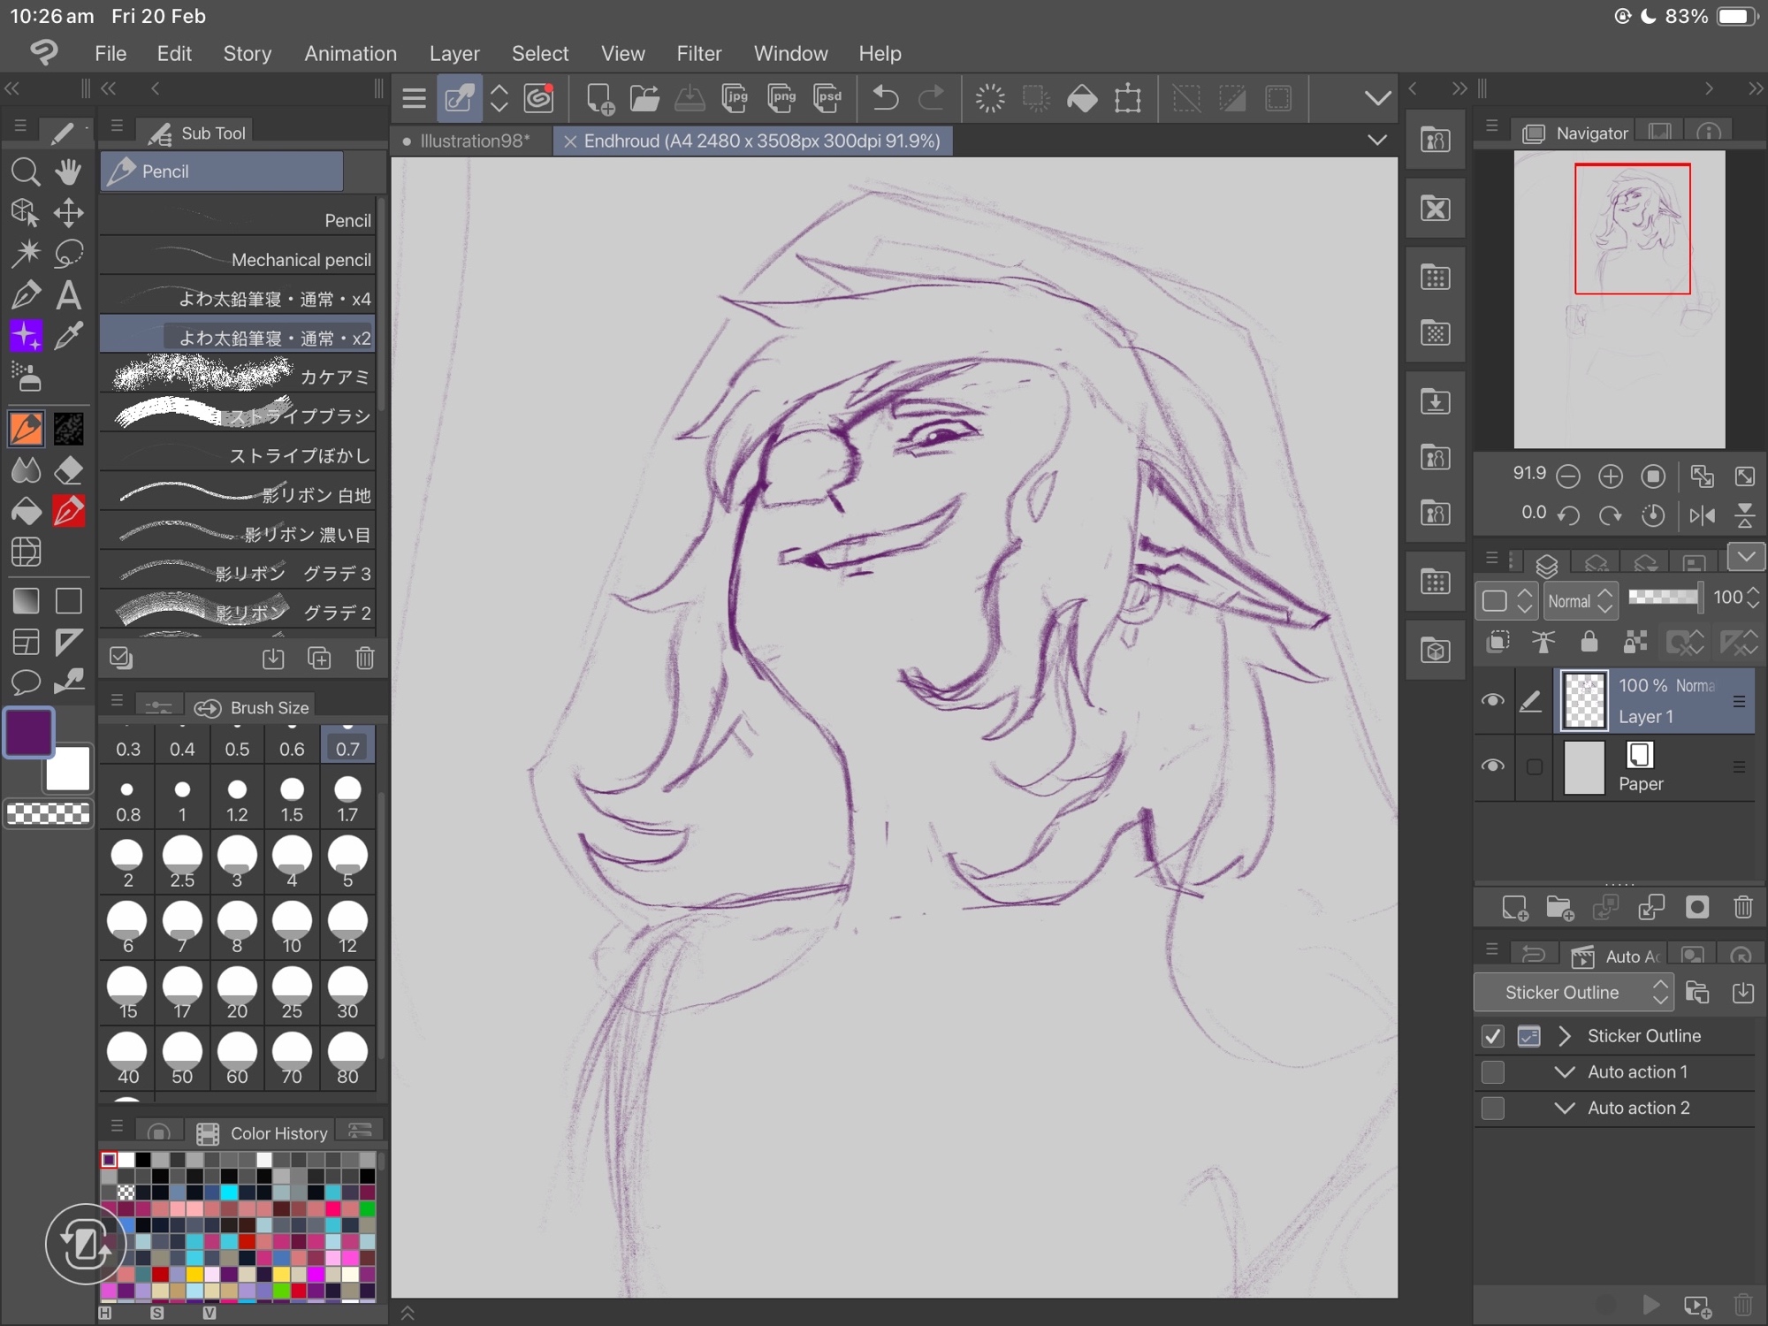Select the Eyedropper tool
Viewport: 1768px width, 1326px height.
click(x=69, y=336)
